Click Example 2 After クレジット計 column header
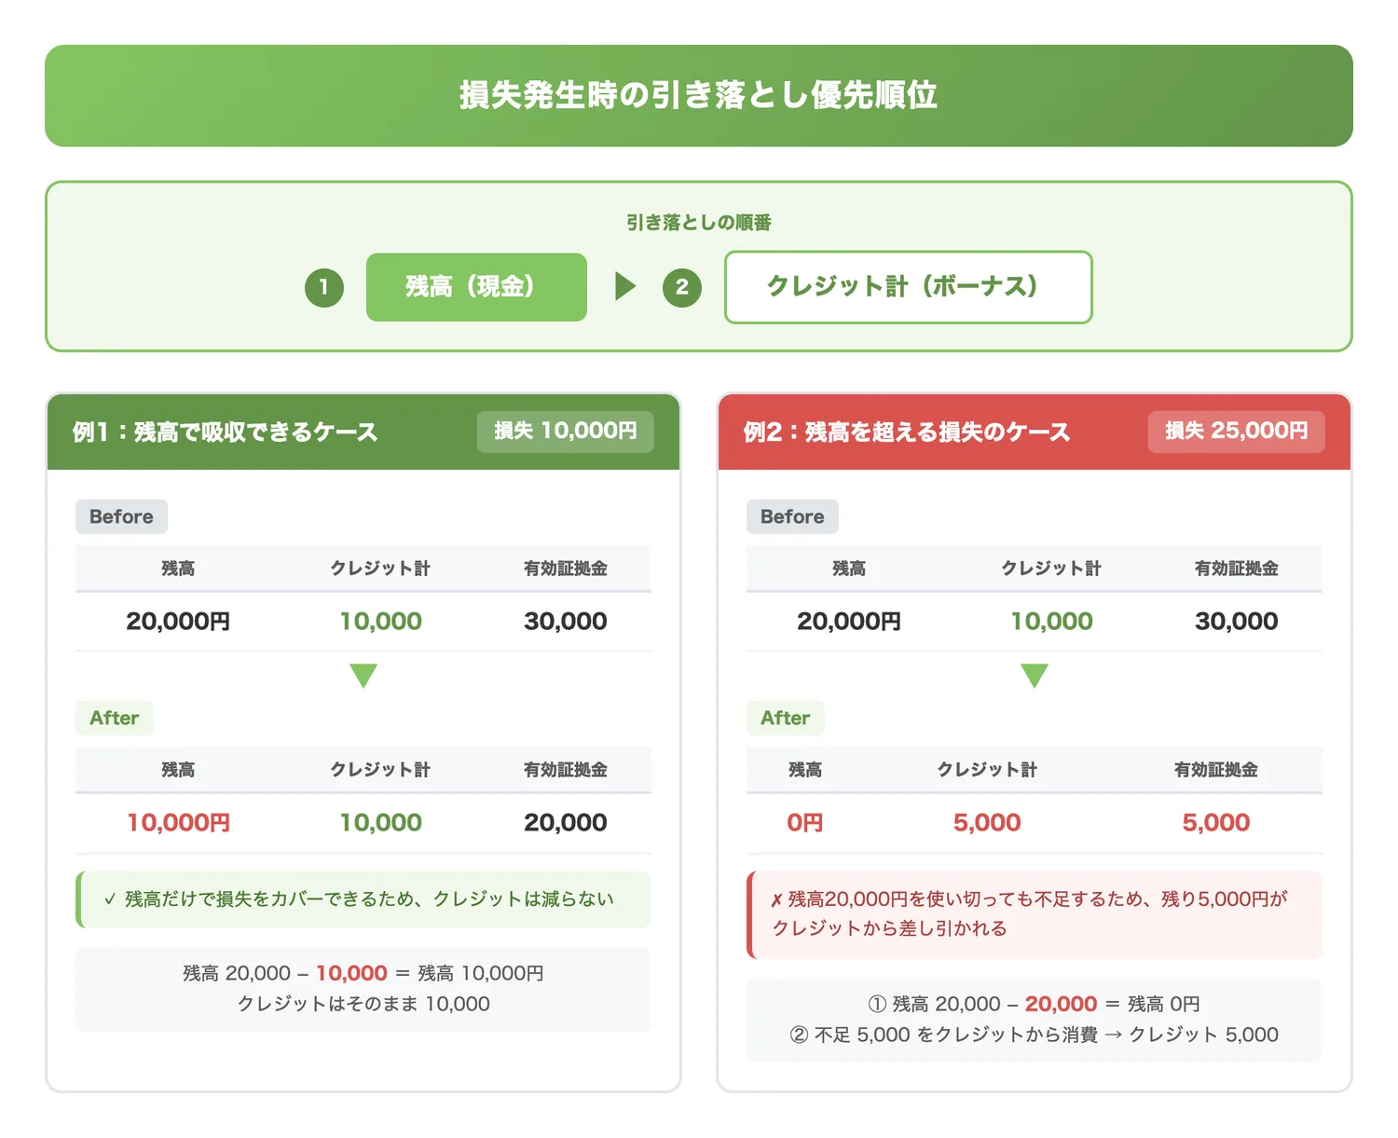 987,770
